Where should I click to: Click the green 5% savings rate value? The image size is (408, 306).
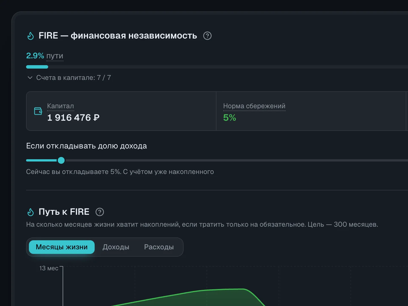(x=229, y=118)
